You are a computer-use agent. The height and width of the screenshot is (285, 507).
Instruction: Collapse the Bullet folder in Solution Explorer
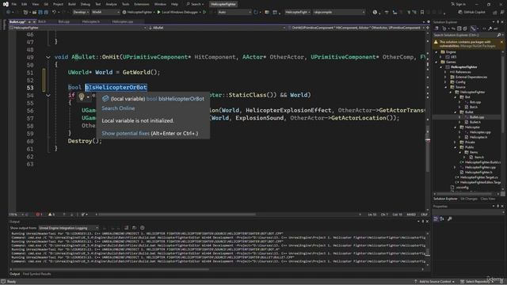pyautogui.click(x=456, y=112)
